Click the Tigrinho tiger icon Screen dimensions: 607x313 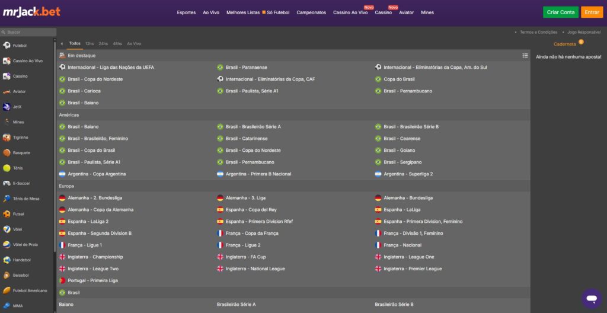click(7, 138)
